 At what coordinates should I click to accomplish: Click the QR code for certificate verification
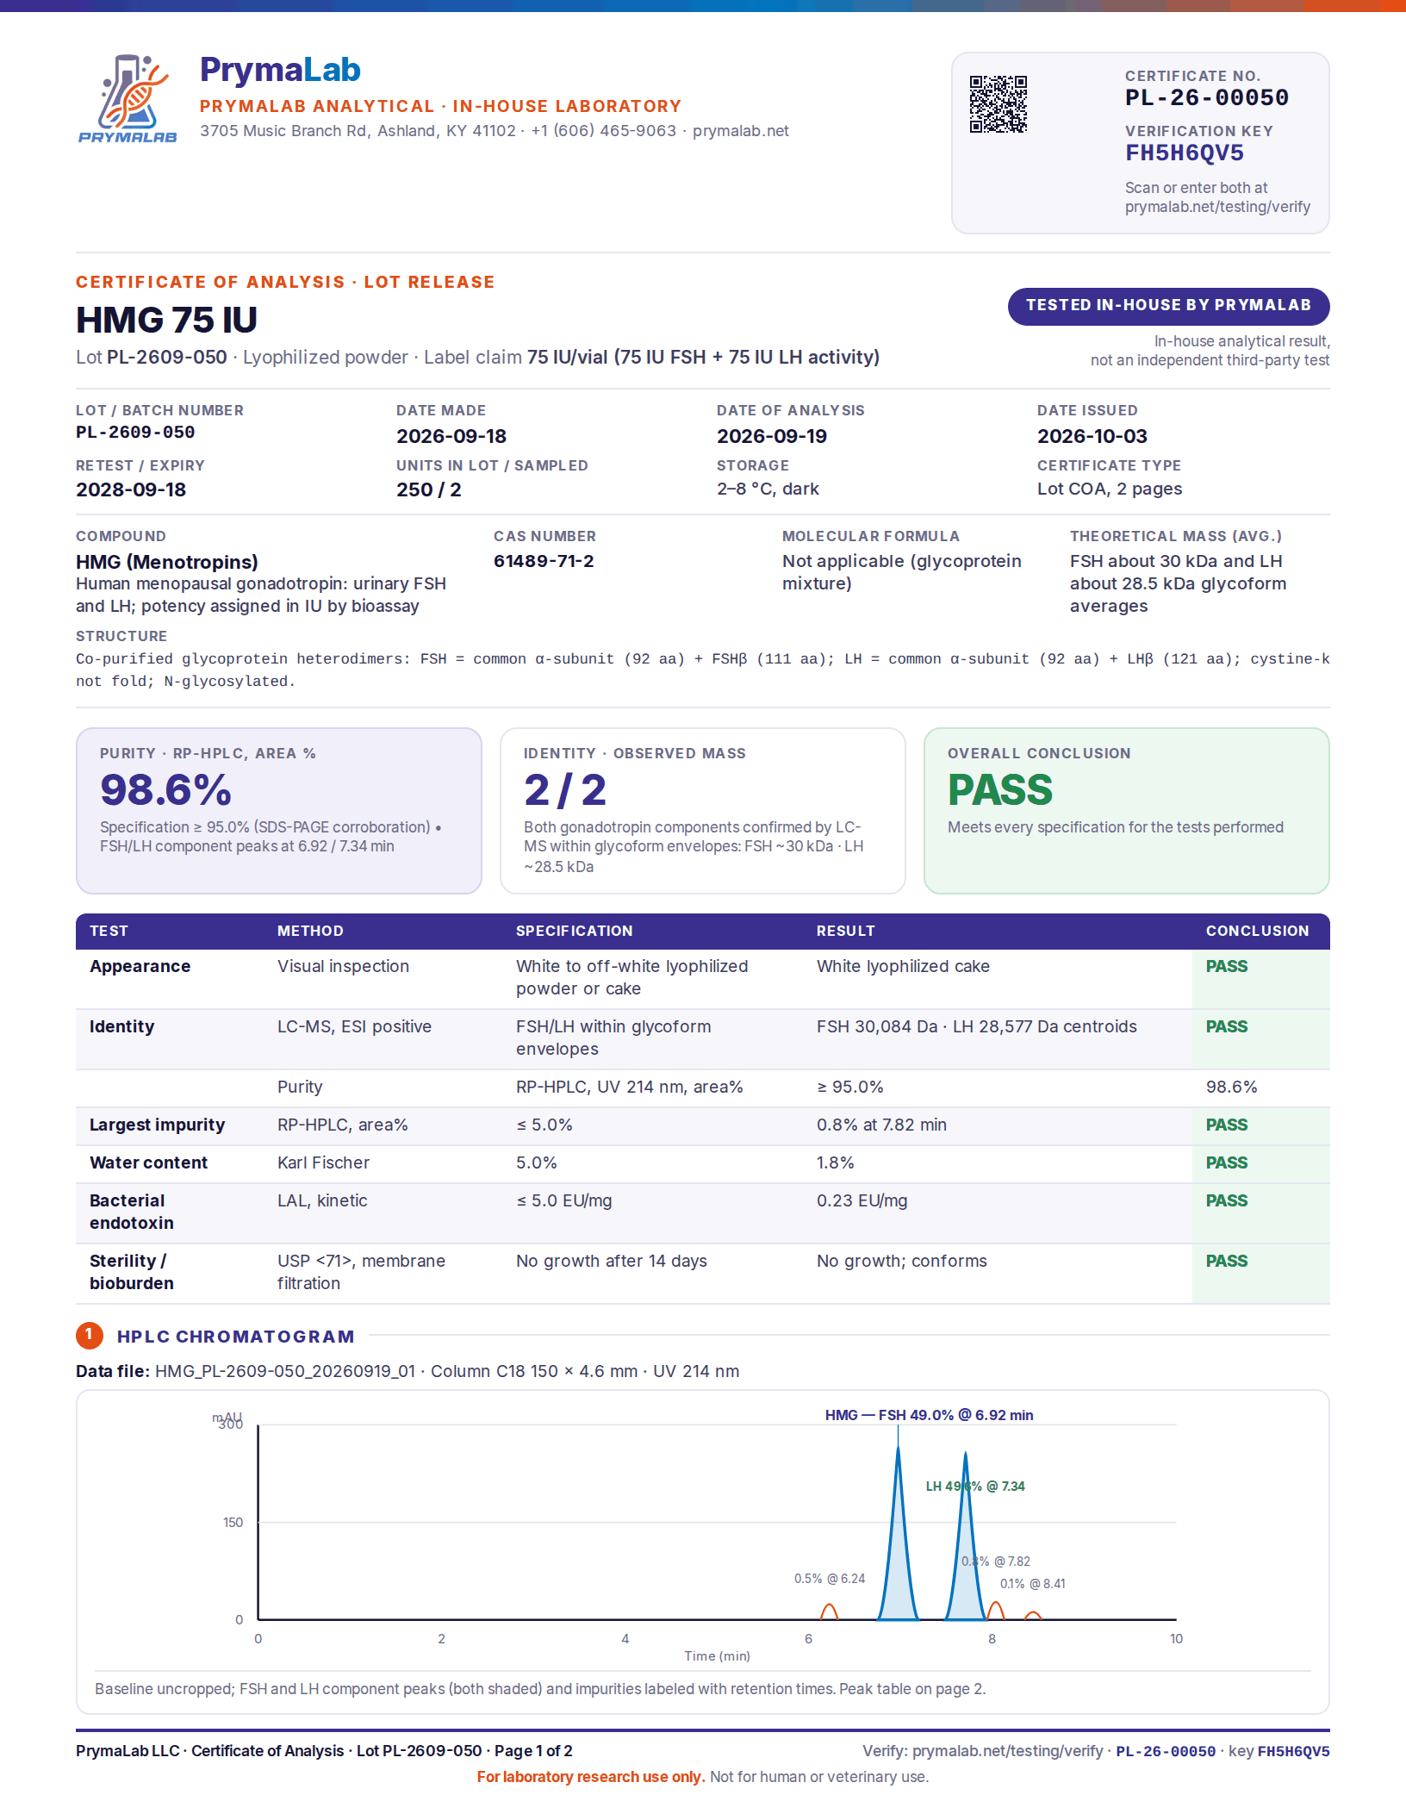(999, 104)
